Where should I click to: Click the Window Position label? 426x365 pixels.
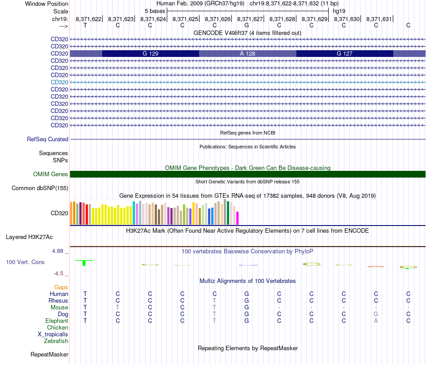pyautogui.click(x=47, y=4)
